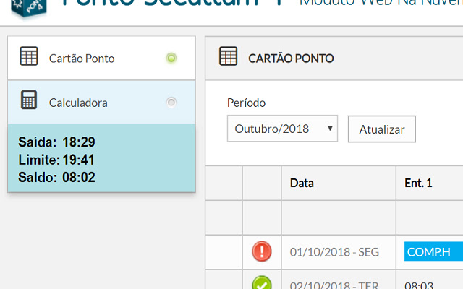
Task: Click the Saldo 08:02 value in calculator panel
Action: pyautogui.click(x=79, y=177)
